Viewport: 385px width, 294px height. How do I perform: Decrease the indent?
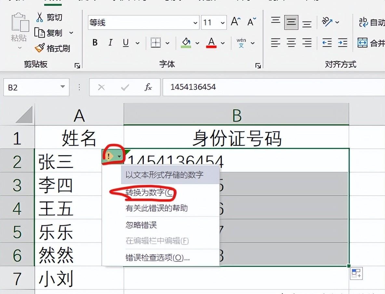pyautogui.click(x=327, y=43)
